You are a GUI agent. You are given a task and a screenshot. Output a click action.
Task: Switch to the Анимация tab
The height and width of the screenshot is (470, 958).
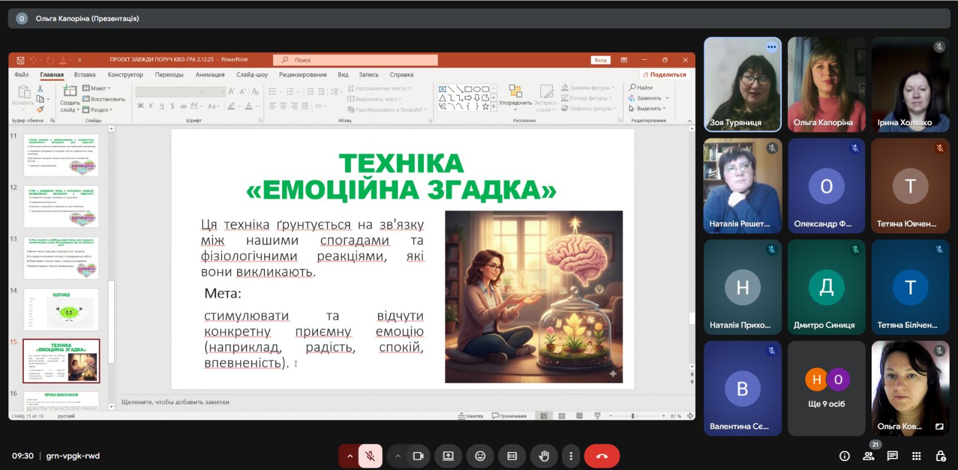point(210,75)
